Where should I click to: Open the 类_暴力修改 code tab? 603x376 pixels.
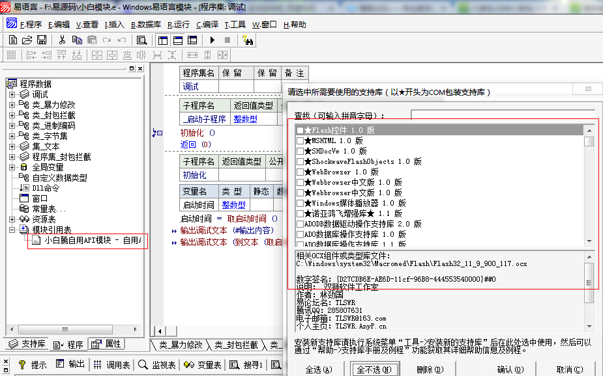[181, 345]
